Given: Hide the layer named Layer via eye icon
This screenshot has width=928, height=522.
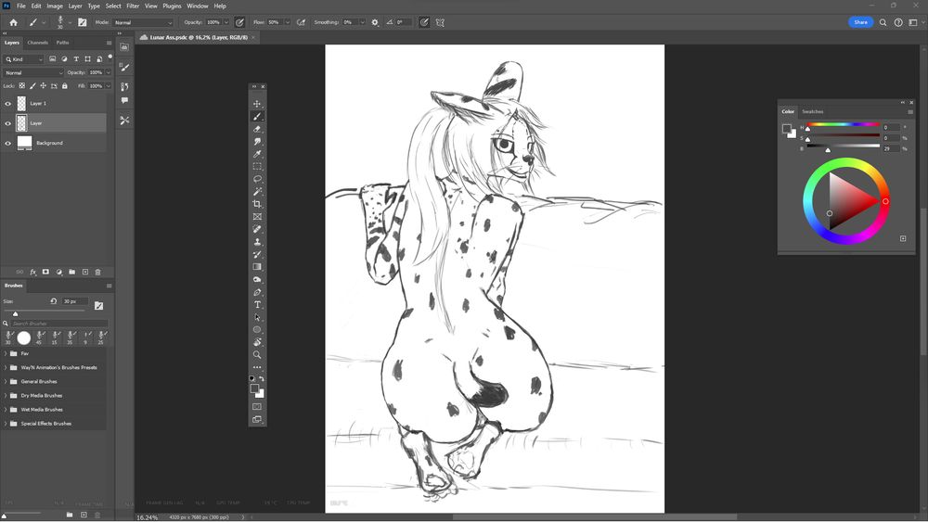Looking at the screenshot, I should pos(7,123).
